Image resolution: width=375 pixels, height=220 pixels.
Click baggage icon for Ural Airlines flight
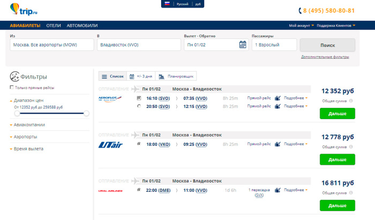pos(277,190)
